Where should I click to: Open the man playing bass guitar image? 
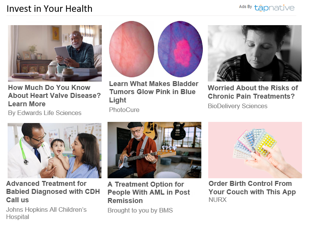coord(154,150)
